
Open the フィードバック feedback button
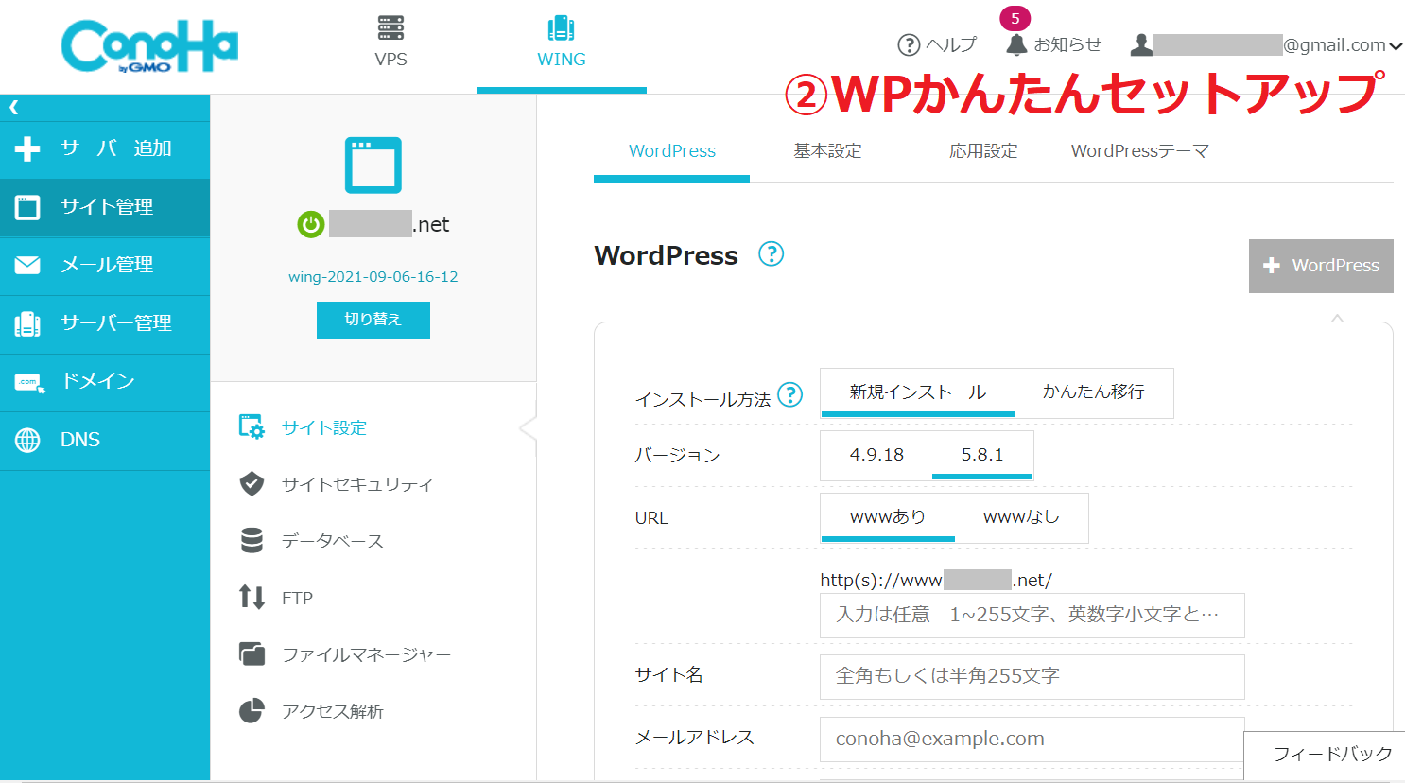(x=1324, y=755)
